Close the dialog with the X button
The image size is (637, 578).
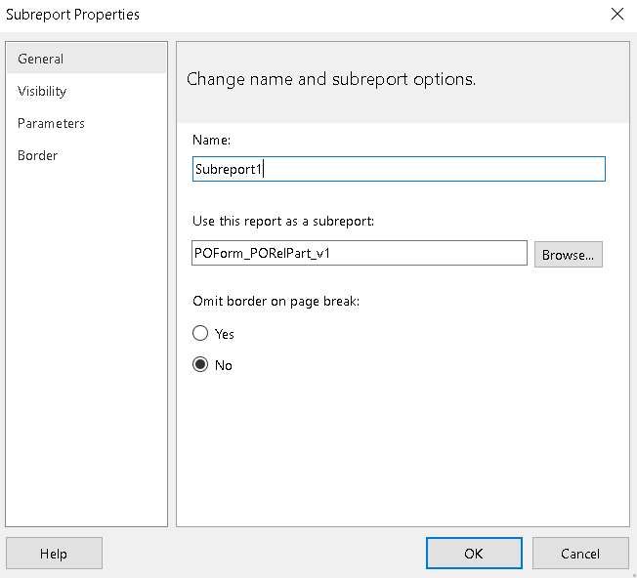point(616,14)
